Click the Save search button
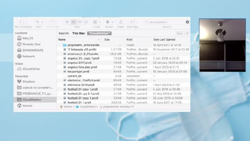 tap(180, 33)
